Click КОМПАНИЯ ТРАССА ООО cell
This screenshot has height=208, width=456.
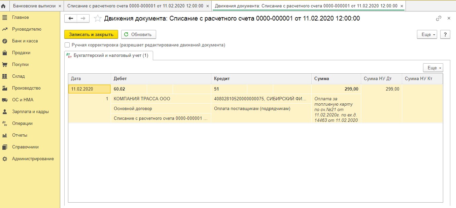point(161,99)
